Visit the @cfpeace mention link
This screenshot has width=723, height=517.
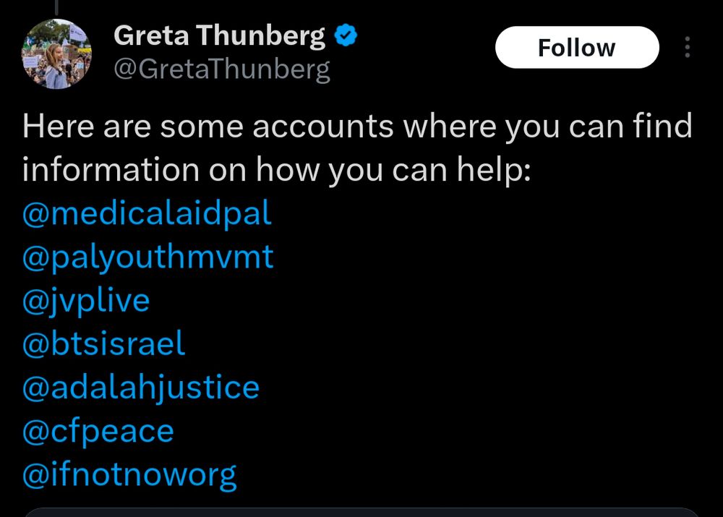coord(98,431)
